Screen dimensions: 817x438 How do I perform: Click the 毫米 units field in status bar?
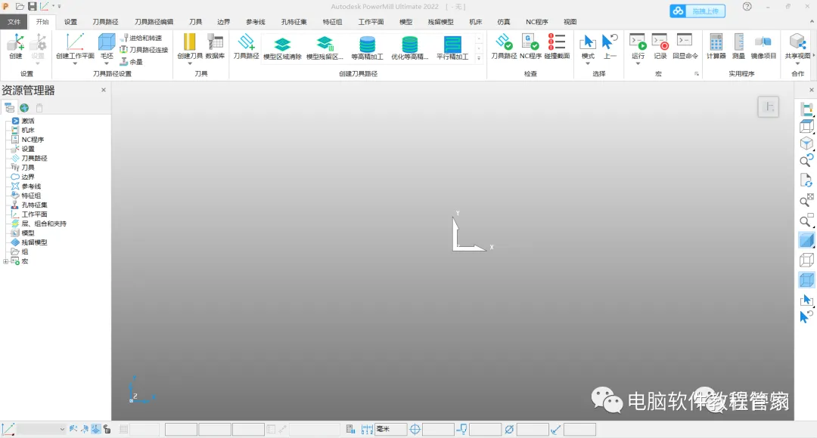tap(391, 429)
